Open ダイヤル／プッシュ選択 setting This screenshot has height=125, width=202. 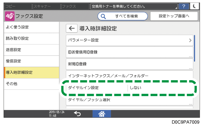[x=129, y=100]
